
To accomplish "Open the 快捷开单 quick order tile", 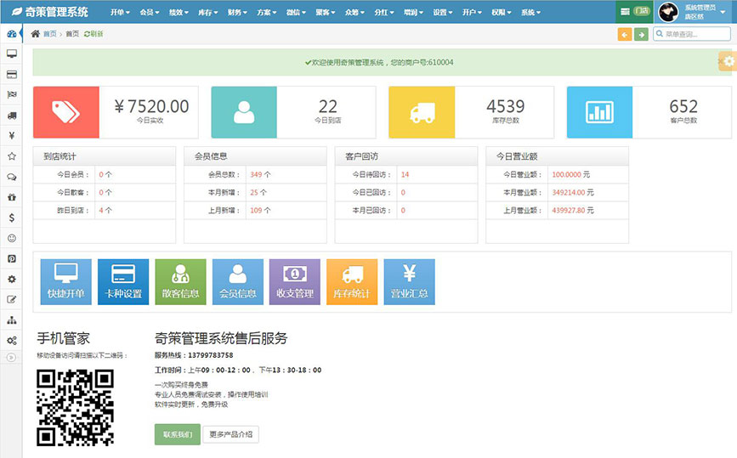I will (66, 281).
